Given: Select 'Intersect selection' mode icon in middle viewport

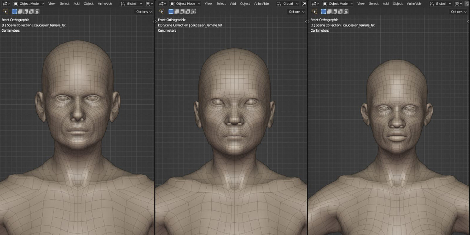Looking at the screenshot, I should point(194,12).
